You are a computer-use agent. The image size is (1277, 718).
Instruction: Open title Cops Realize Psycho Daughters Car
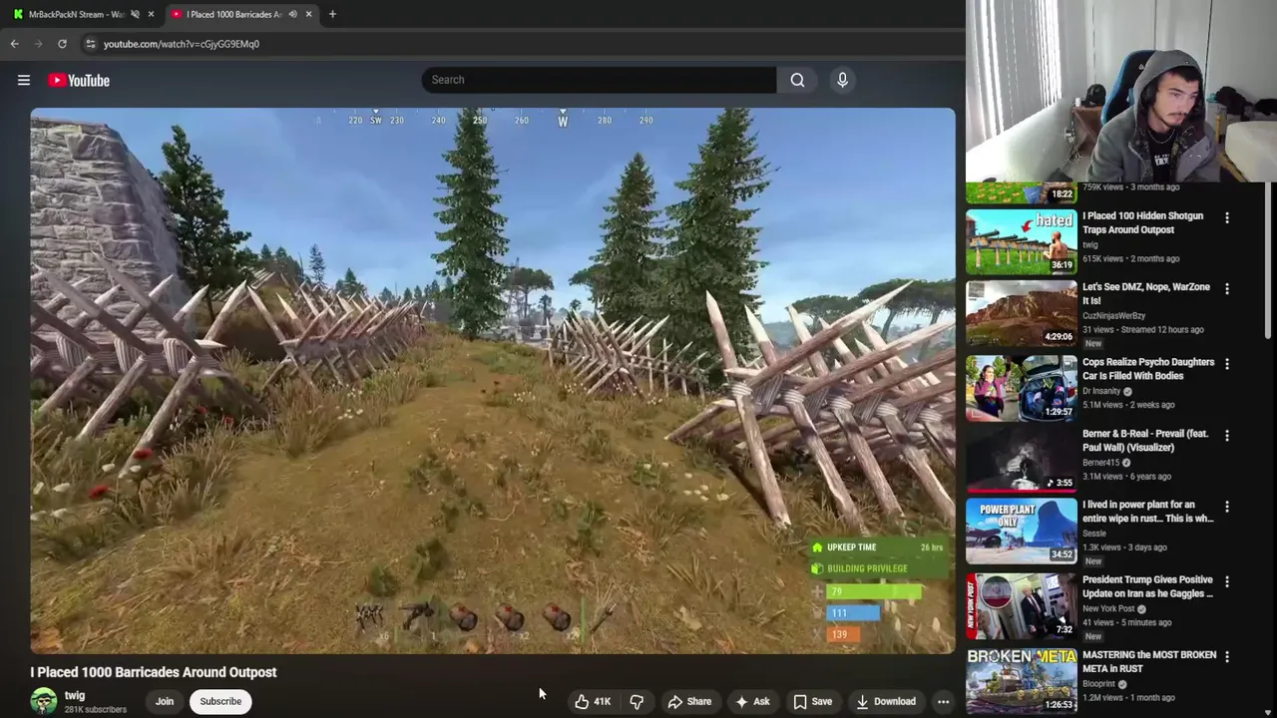1148,369
